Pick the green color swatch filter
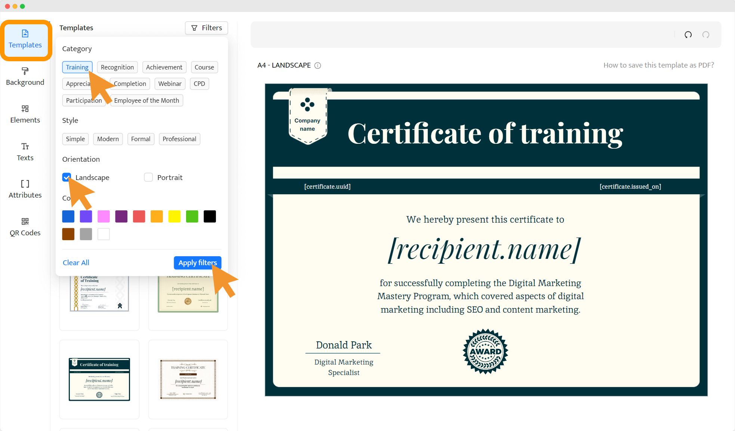735x431 pixels. (192, 216)
